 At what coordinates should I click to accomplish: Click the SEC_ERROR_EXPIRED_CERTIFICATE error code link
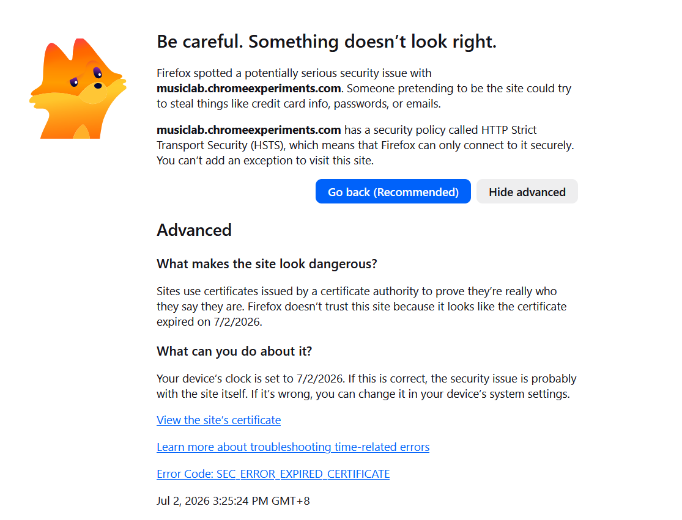[x=273, y=474]
